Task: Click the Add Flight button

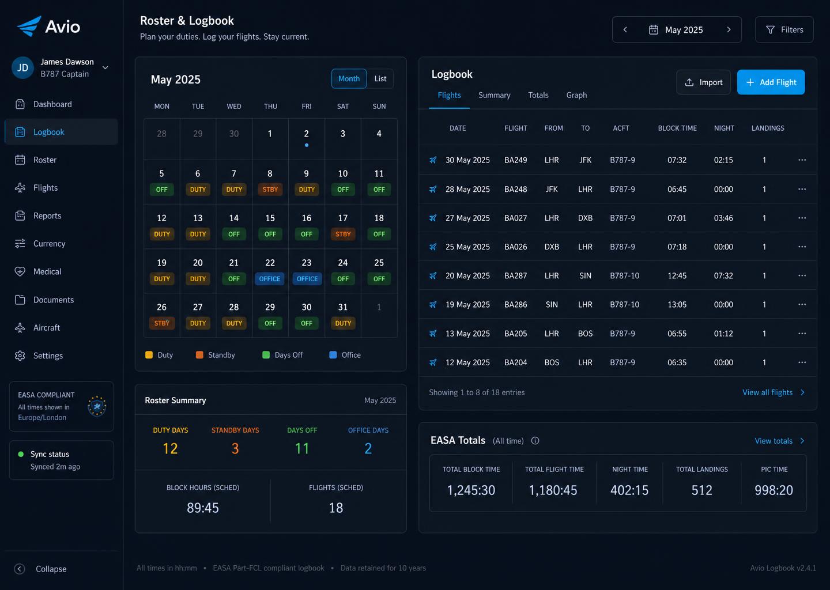Action: (771, 82)
